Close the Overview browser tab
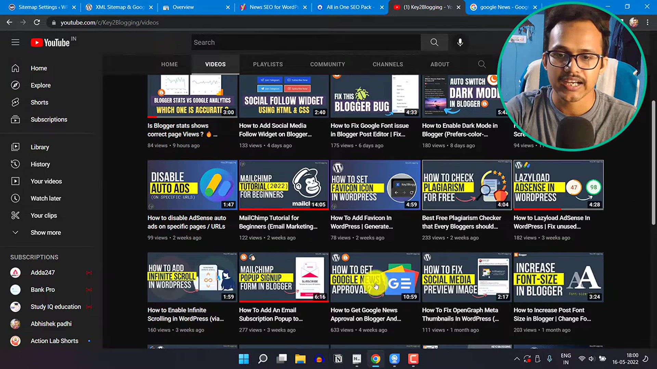This screenshot has height=369, width=657. point(228,7)
